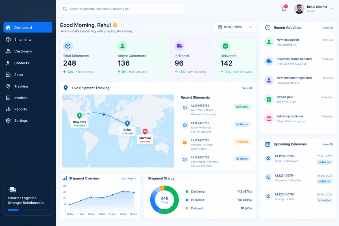339x226 pixels.
Task: Click package icon for shipment UL123456791
Action: (x=185, y=142)
